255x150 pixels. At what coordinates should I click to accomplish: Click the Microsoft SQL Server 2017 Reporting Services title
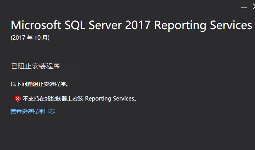click(131, 25)
